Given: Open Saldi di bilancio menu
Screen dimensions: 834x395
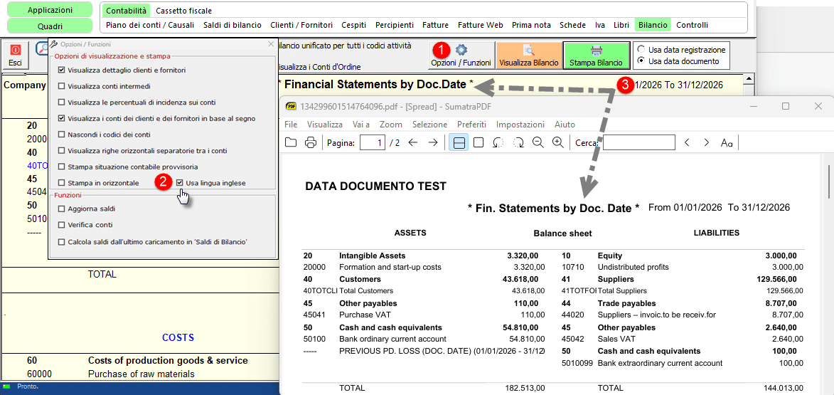Looking at the screenshot, I should (x=232, y=25).
